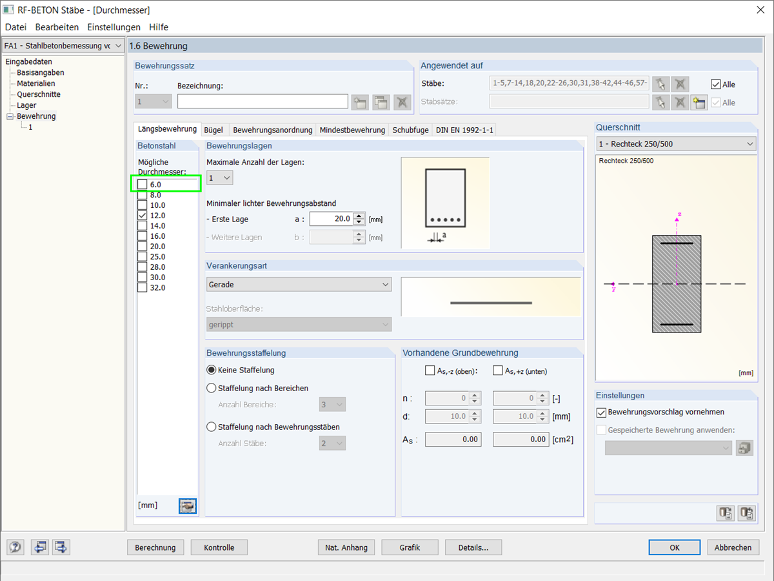Screen dimensions: 774x581
Task: Switch to the DIN EN 1992-1-1 tab
Action: point(464,130)
